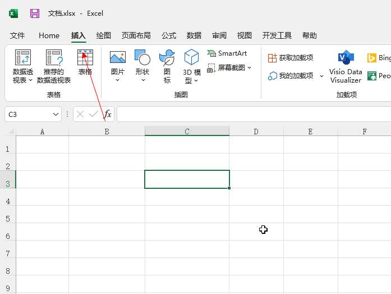Viewport: 391px width, 294px height.
Task: Open the File (文件) menu
Action: tap(17, 35)
